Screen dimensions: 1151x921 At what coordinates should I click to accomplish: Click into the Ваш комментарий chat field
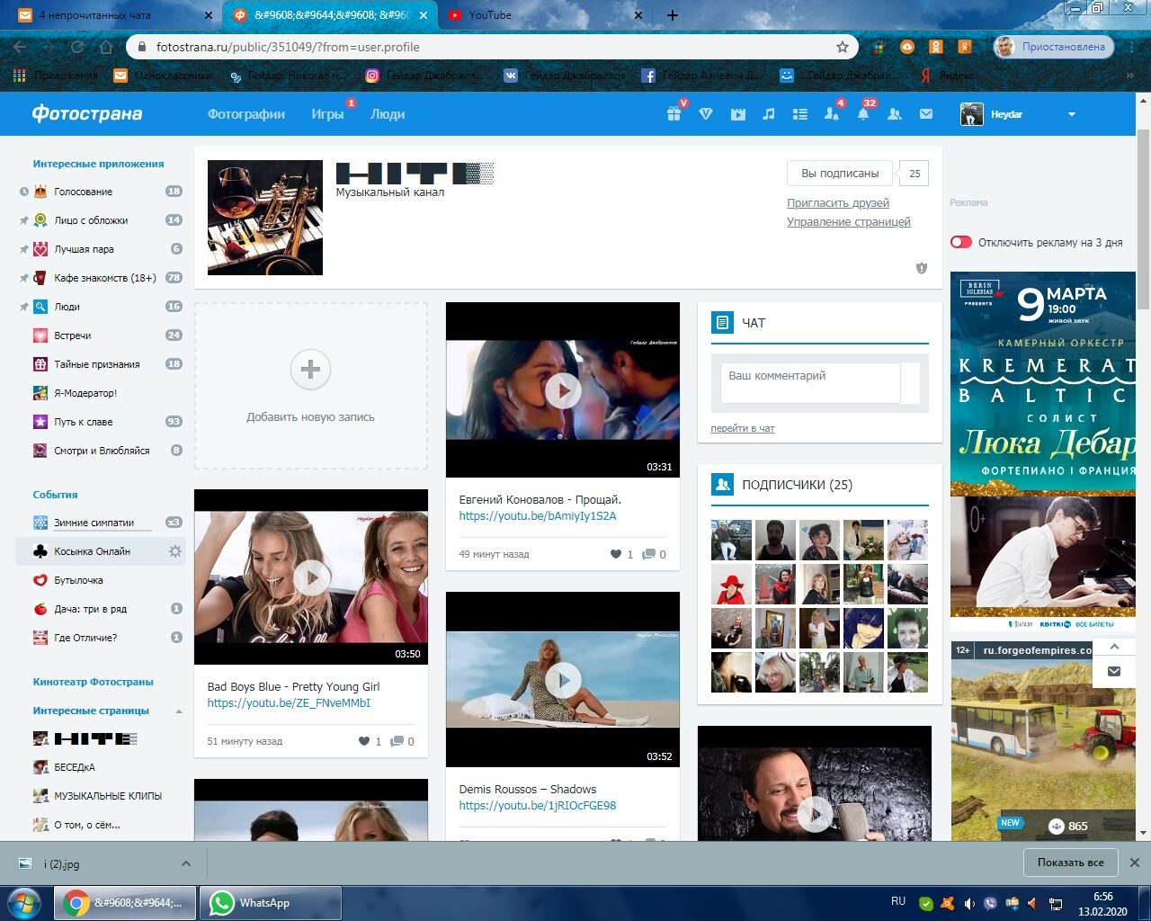(810, 383)
